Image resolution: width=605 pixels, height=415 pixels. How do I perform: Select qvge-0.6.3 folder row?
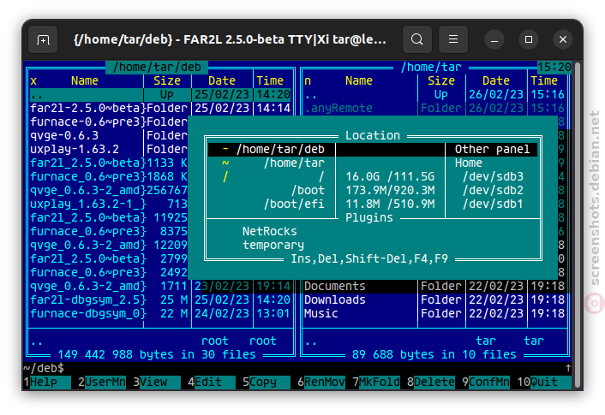point(109,136)
